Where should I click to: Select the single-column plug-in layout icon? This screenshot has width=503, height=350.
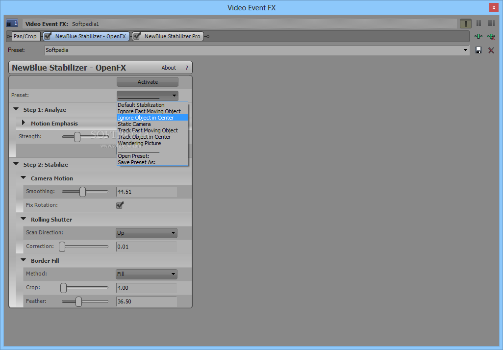coord(465,24)
